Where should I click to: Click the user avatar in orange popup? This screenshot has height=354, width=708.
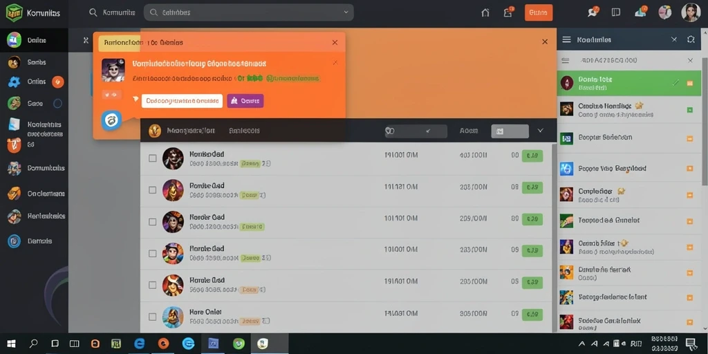pos(113,70)
